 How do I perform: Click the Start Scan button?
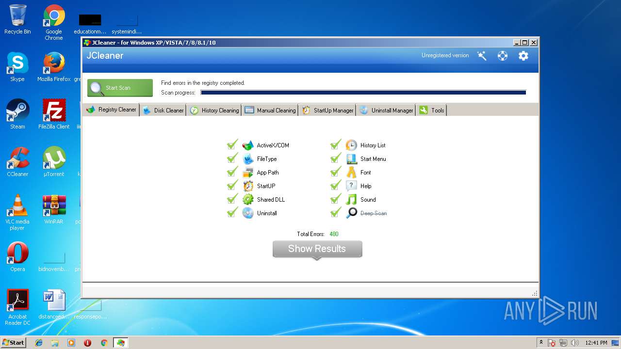(120, 88)
